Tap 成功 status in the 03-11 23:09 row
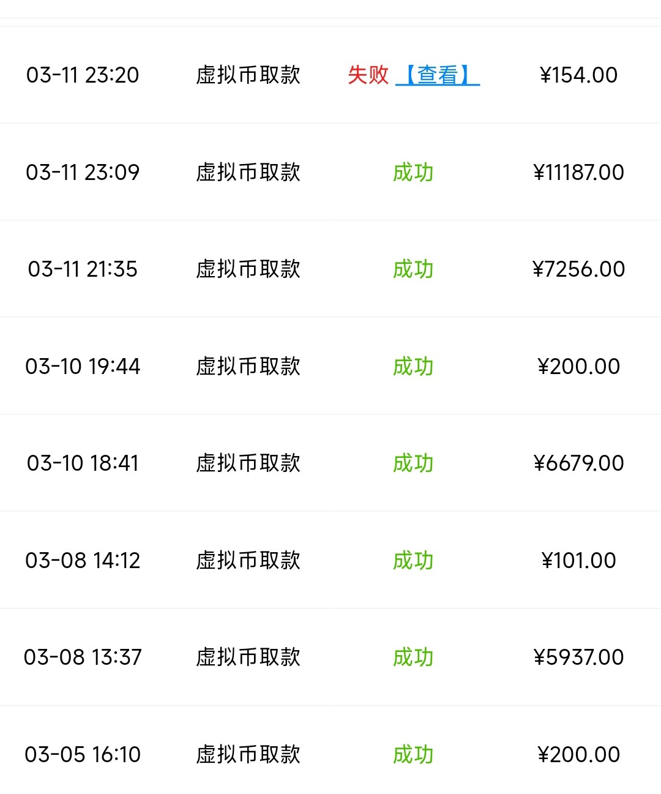This screenshot has height=794, width=661. coord(413,173)
